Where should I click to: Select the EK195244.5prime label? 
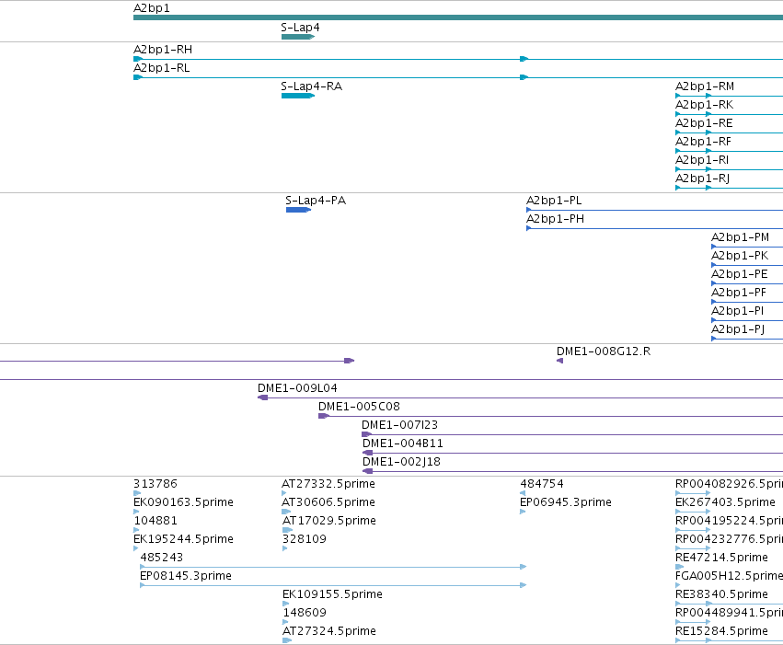[x=183, y=540]
